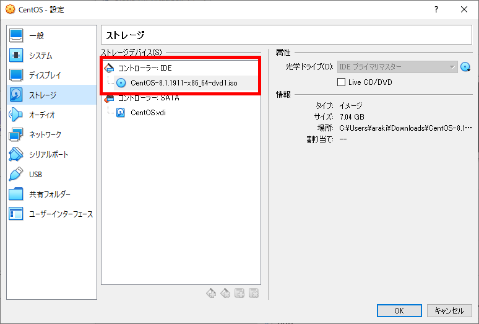Click the add controller icon below the tree
The image size is (479, 324).
pyautogui.click(x=211, y=293)
